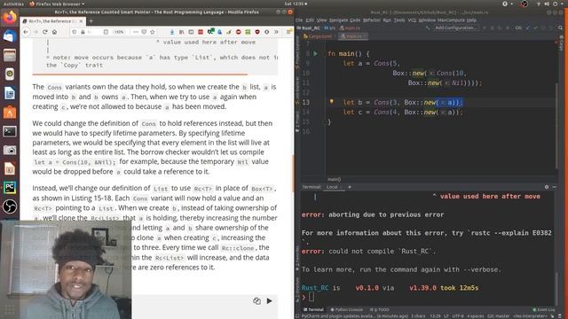The width and height of the screenshot is (568, 319).
Task: Click Add Configuration in PyCharm toolbar
Action: (455, 27)
